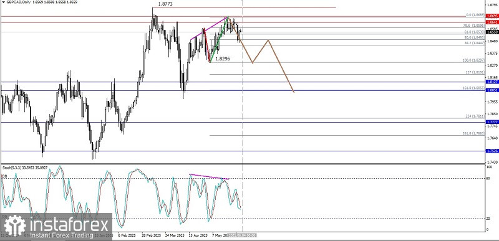Click the 1.7850 price axis label

493,114
